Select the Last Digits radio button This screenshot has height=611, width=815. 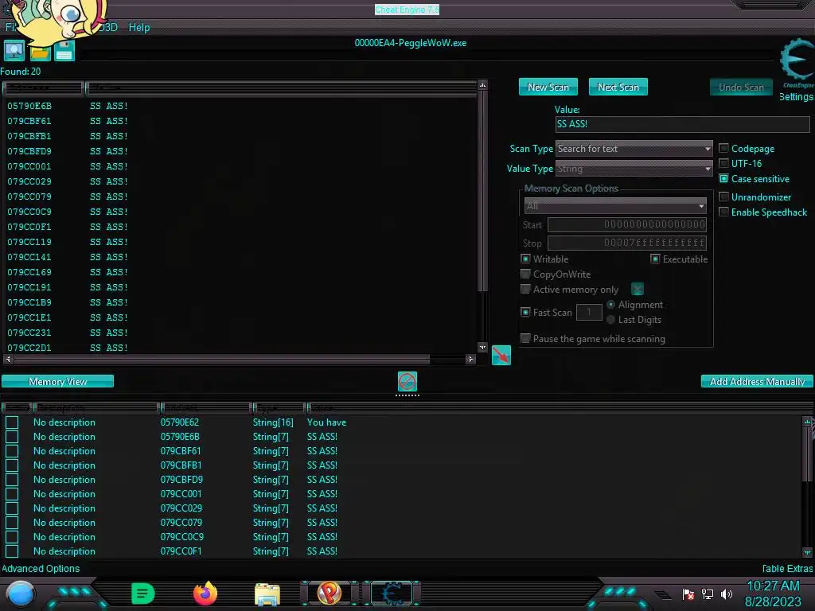pos(610,320)
